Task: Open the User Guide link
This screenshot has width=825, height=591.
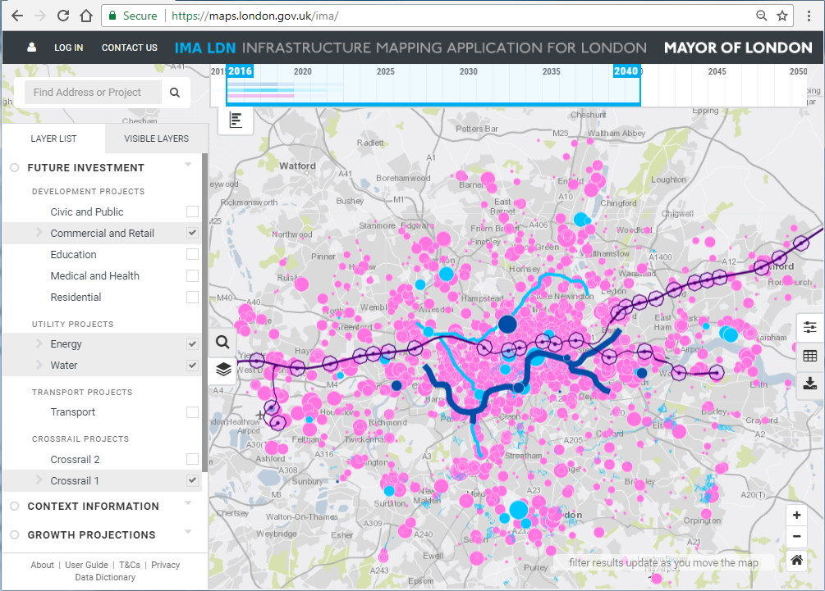Action: pyautogui.click(x=86, y=565)
